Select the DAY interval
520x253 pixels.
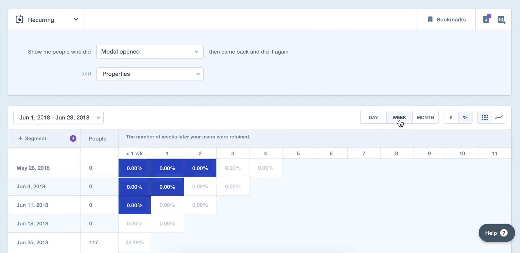373,117
